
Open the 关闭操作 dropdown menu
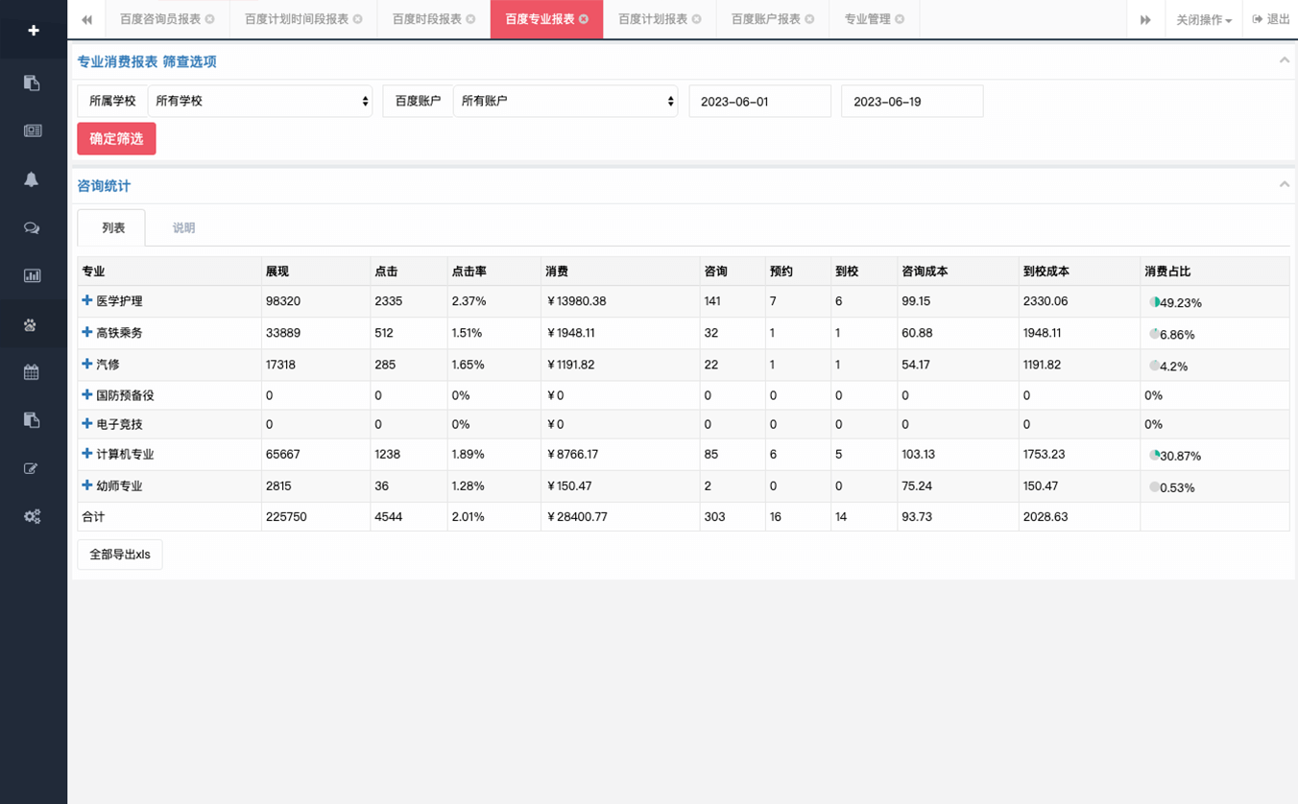point(1203,19)
